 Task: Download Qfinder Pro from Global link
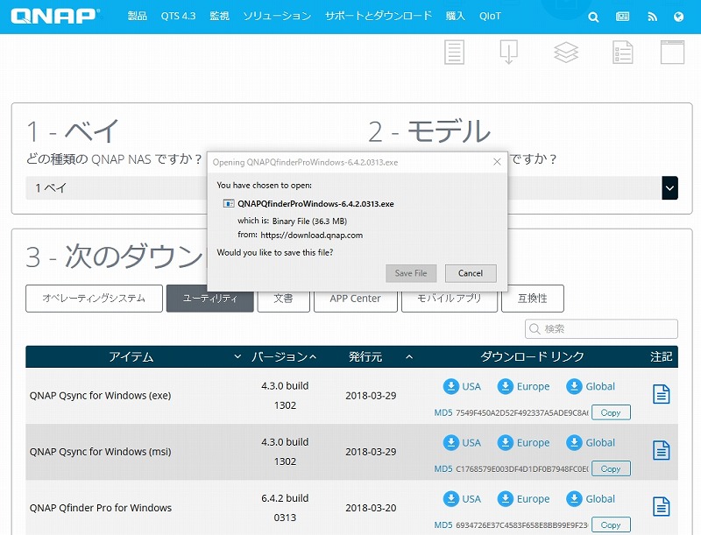591,499
